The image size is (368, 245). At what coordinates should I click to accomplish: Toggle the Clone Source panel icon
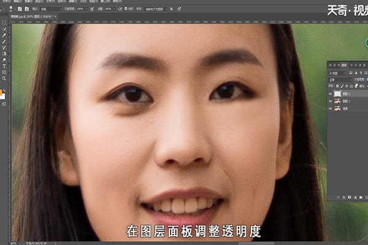(27, 9)
